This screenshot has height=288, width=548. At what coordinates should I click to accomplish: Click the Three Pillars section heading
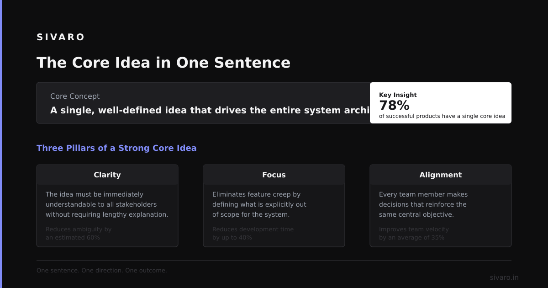116,148
